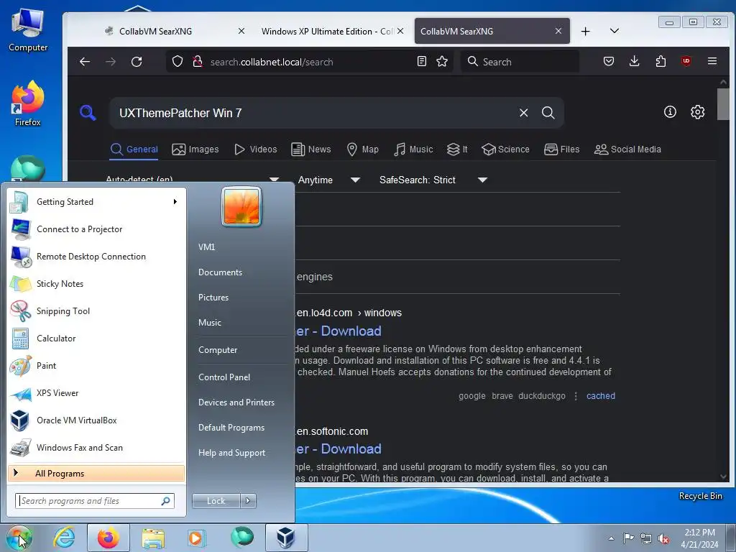Image resolution: width=736 pixels, height=552 pixels.
Task: List all tabs using the chevron button
Action: click(x=614, y=31)
